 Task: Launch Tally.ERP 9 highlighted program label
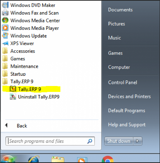(30, 89)
